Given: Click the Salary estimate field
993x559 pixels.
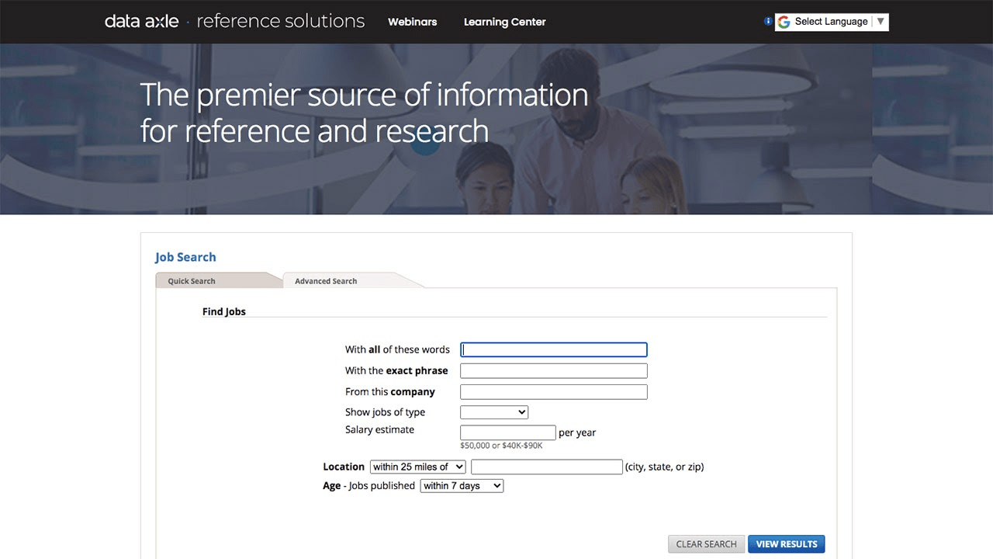Looking at the screenshot, I should click(507, 432).
